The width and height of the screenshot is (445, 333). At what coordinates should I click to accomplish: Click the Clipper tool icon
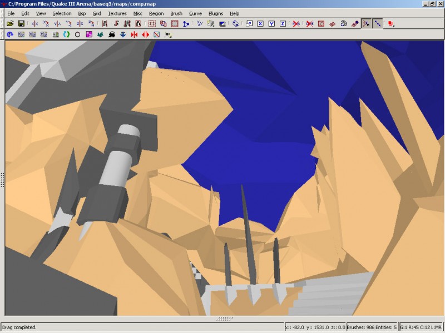point(186,24)
